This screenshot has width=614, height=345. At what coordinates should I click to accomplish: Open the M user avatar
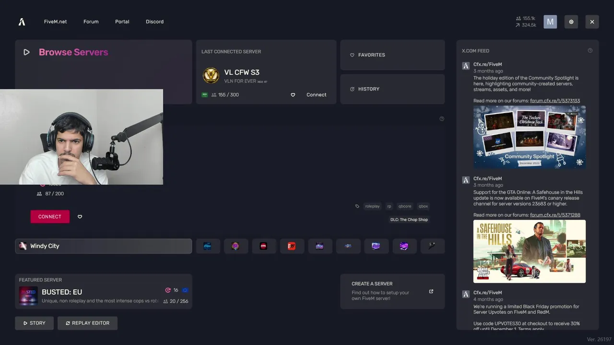click(x=550, y=22)
